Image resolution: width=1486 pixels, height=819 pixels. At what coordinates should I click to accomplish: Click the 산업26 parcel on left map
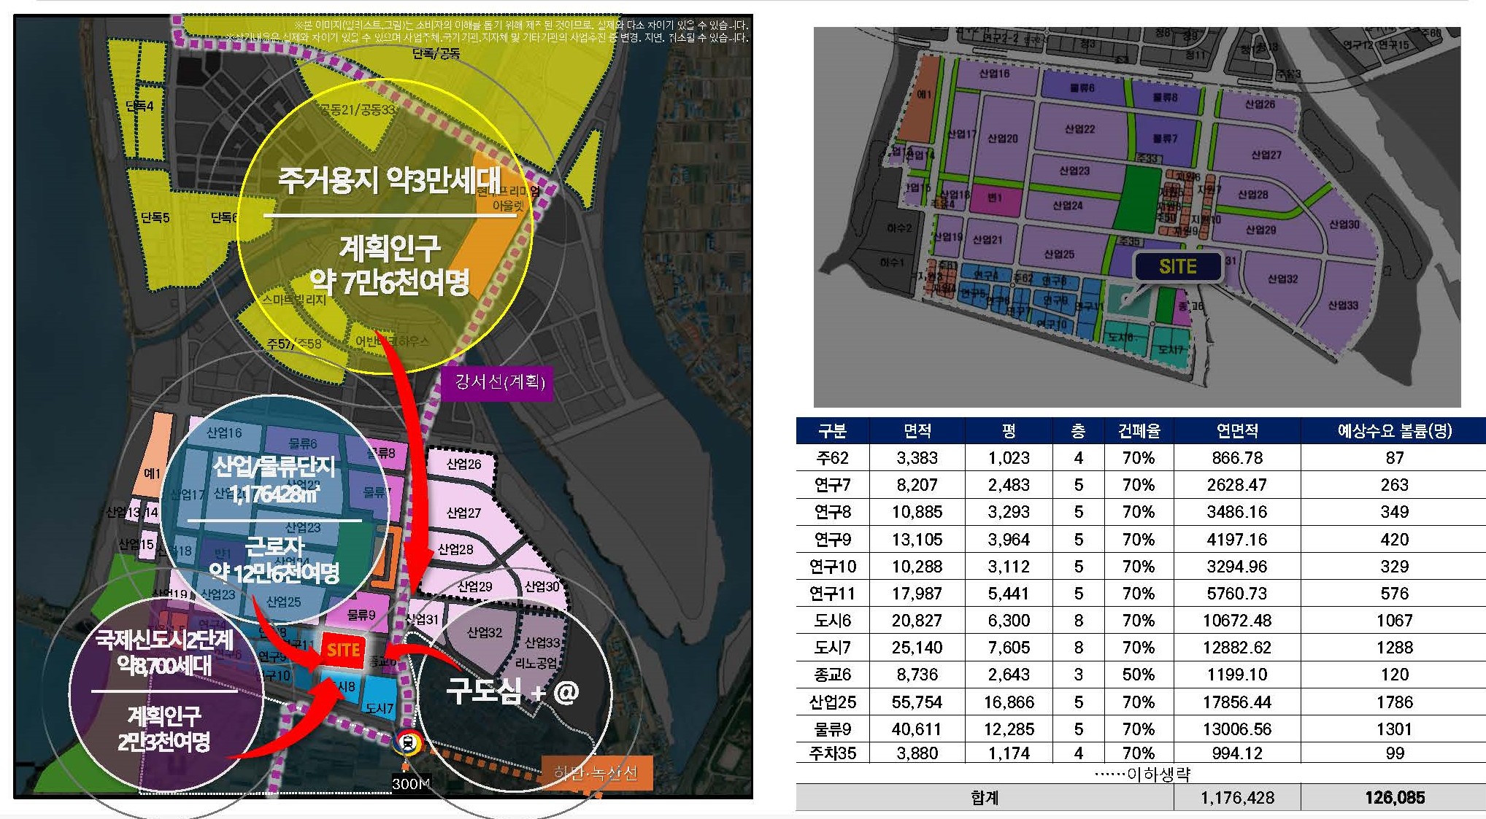point(463,465)
